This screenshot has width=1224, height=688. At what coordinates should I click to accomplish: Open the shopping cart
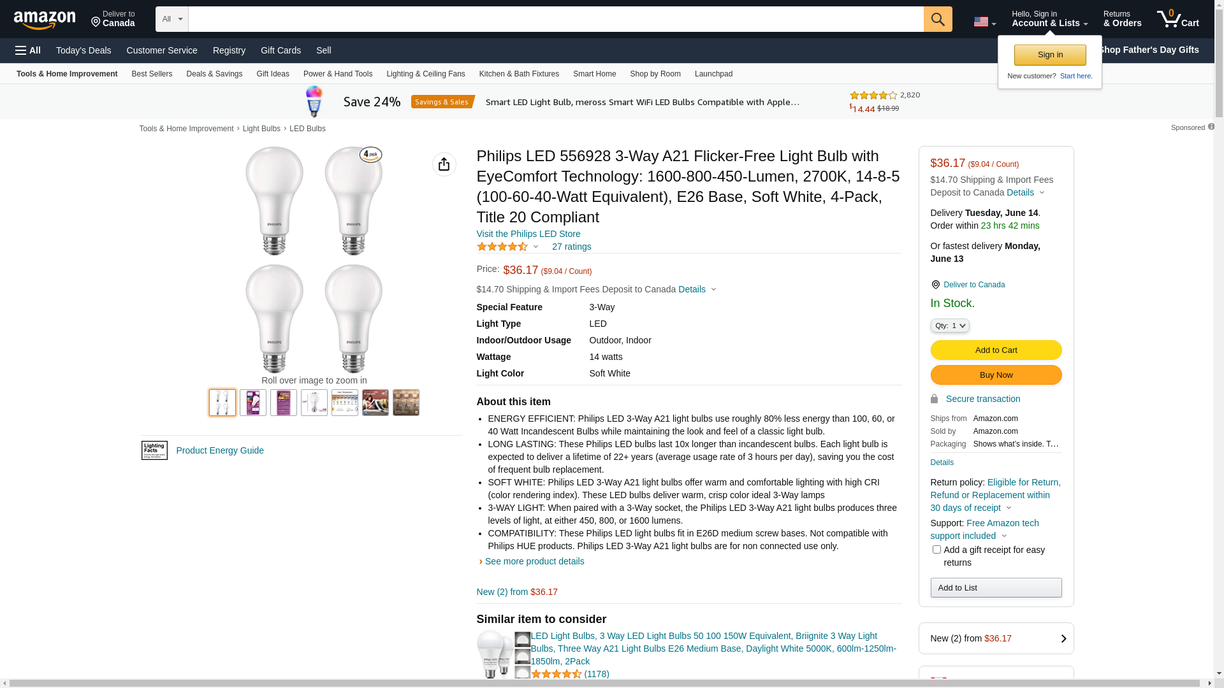1177,19
